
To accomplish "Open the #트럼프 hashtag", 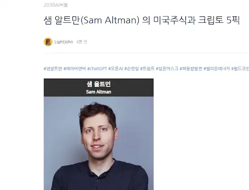I will click(147, 69).
